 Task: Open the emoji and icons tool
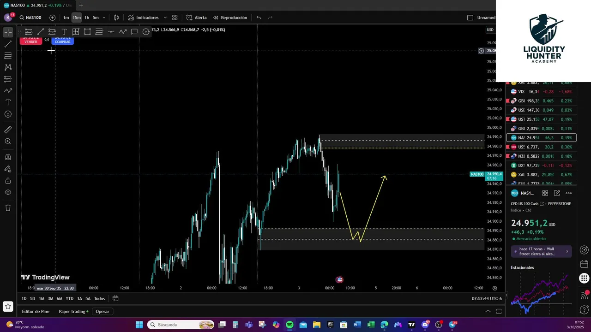8,114
